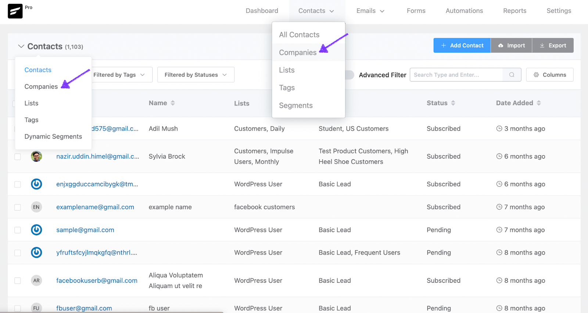Select checkbox for nazir.uddin.himel row

(x=18, y=157)
